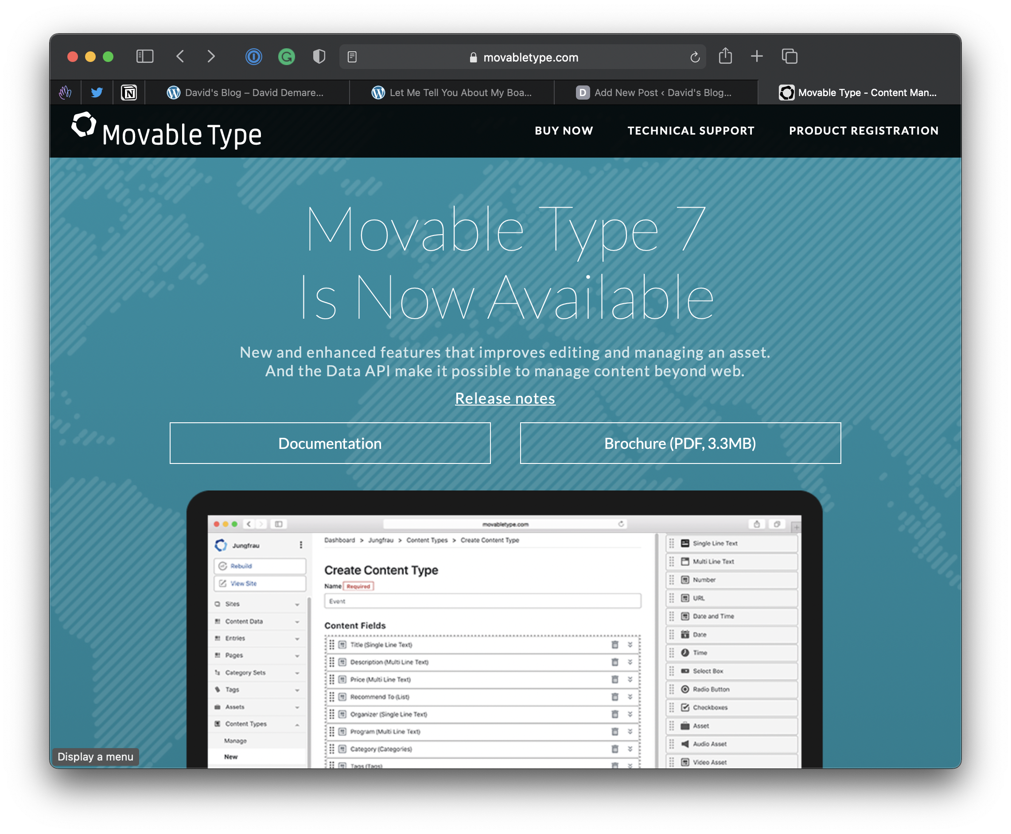The width and height of the screenshot is (1011, 834).
Task: Toggle the Safari sidebar icon
Action: tap(145, 57)
